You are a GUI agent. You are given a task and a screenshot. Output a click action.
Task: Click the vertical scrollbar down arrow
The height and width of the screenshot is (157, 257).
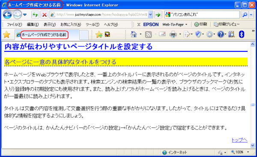[x=253, y=145]
